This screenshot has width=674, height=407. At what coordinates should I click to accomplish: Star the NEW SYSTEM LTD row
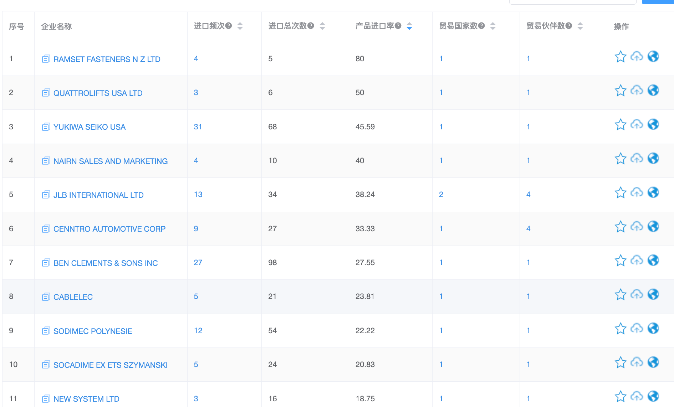621,397
